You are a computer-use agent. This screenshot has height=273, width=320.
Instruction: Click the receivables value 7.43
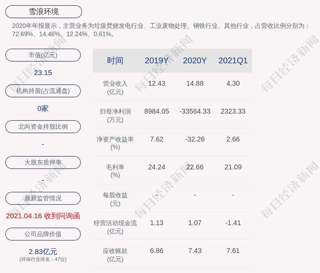coord(195,251)
